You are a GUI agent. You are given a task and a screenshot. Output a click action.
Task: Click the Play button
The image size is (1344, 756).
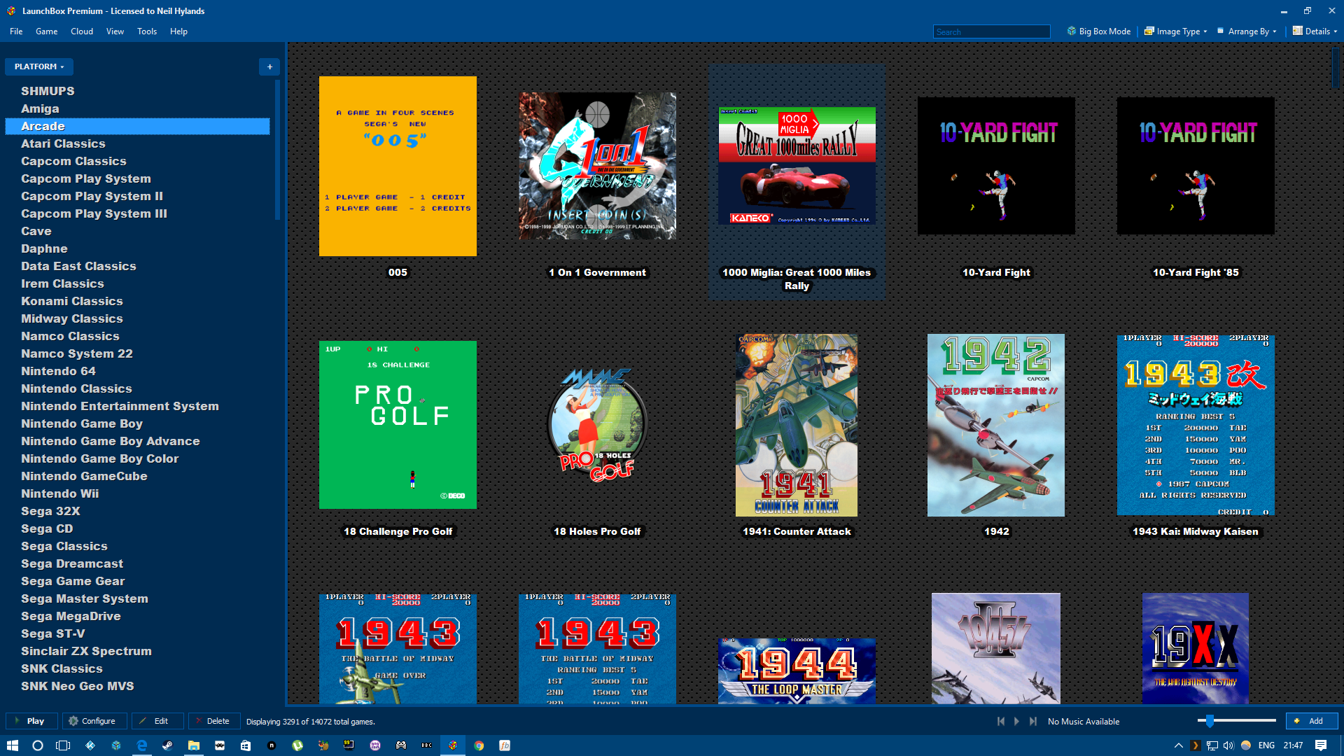(31, 721)
